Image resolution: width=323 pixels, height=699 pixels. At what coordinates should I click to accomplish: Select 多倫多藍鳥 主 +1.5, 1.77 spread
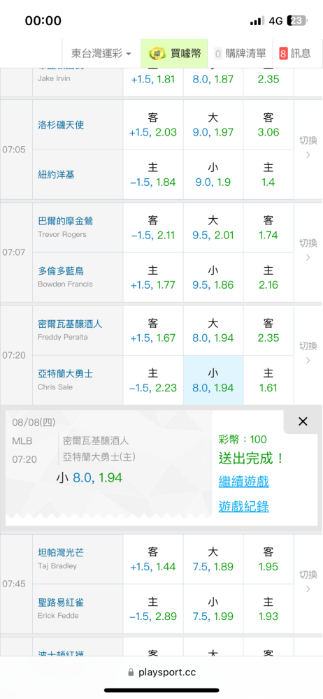pos(153,278)
